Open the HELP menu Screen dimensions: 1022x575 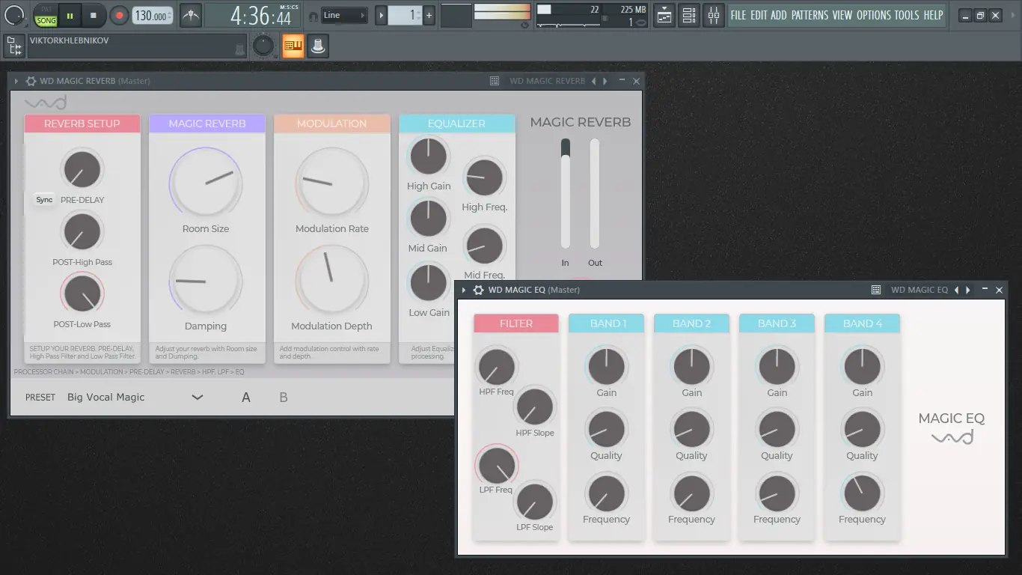pos(933,15)
